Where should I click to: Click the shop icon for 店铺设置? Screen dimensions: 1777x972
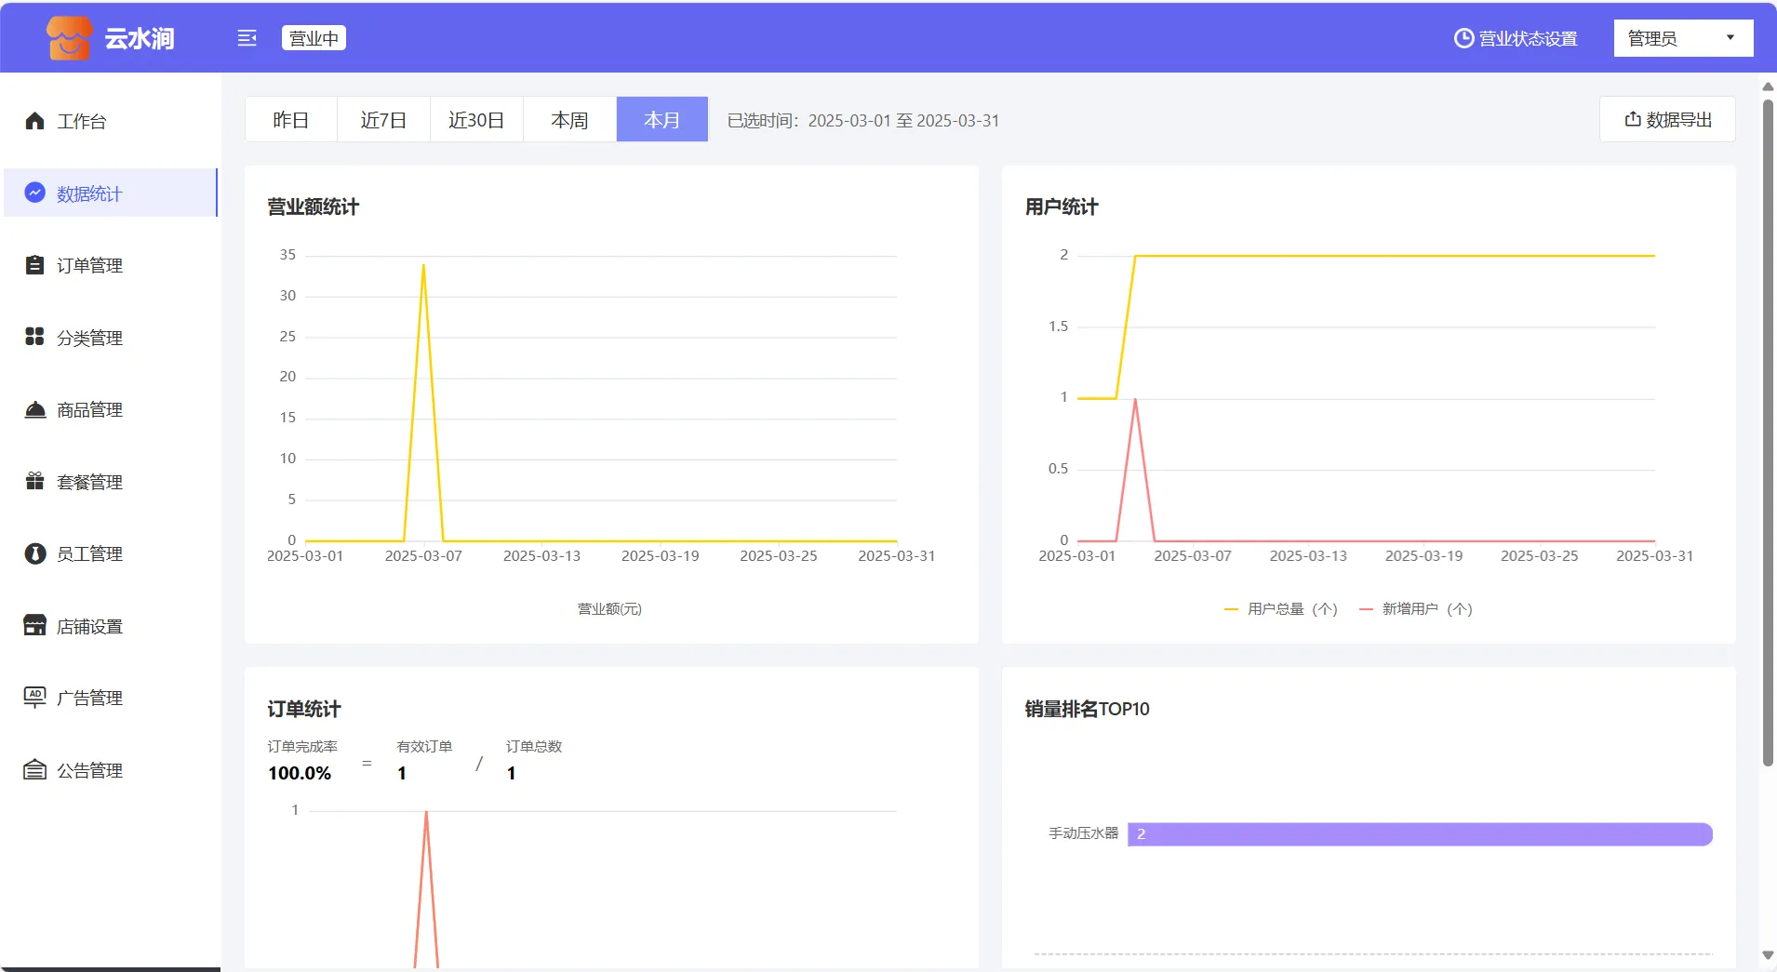[34, 625]
